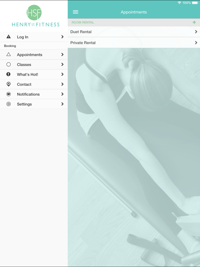
Task: Click the Appointments page title
Action: [x=134, y=12]
